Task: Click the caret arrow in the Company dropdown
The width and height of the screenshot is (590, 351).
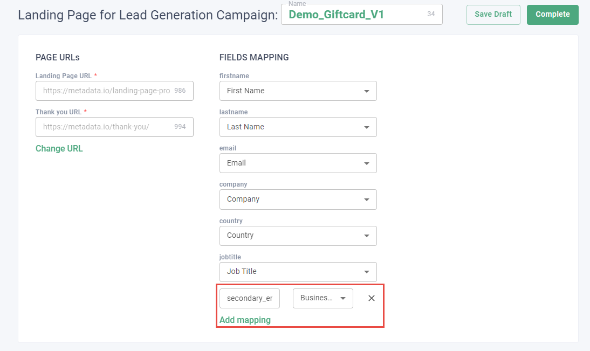Action: coord(367,199)
